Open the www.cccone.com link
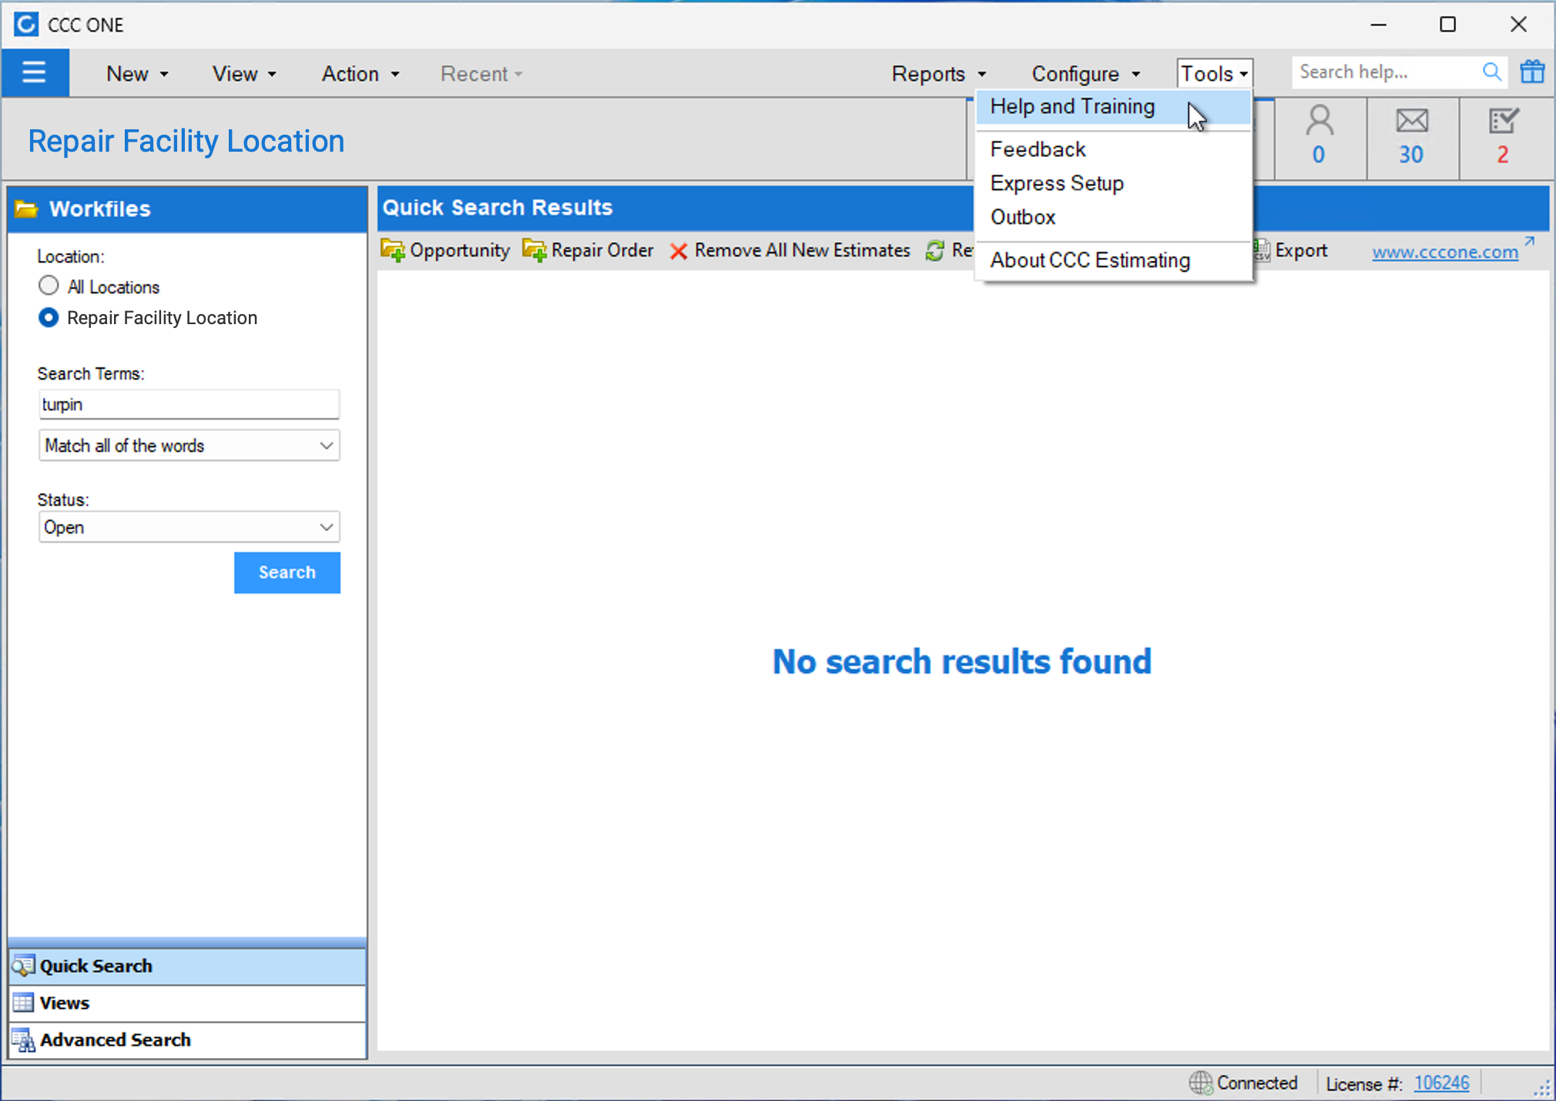 [x=1445, y=252]
